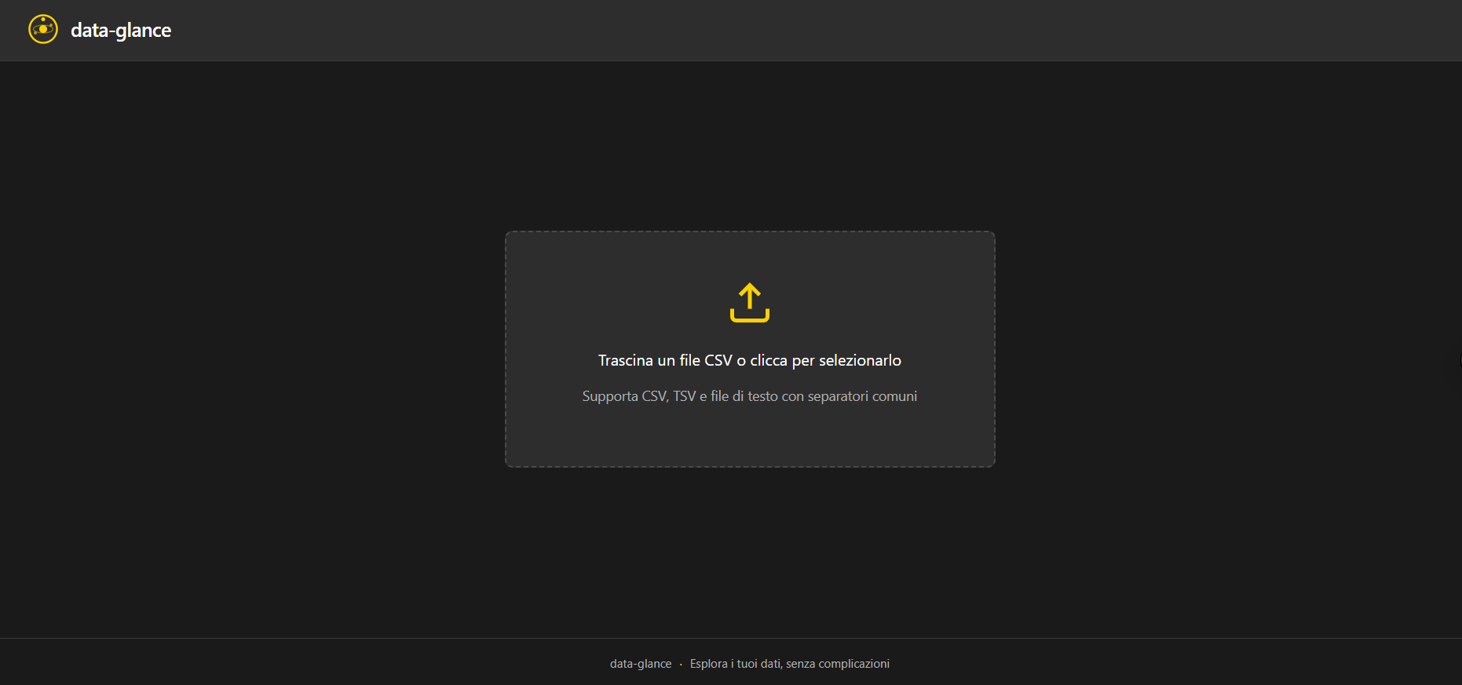The height and width of the screenshot is (685, 1462).
Task: Click "separatori comuni" in the drop zone hint
Action: [x=862, y=396]
